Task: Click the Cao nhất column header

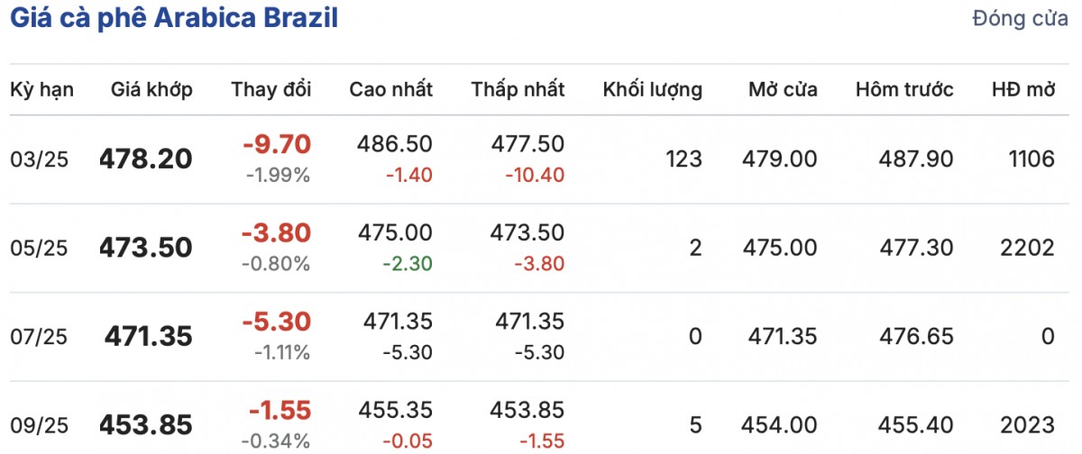Action: pos(390,89)
